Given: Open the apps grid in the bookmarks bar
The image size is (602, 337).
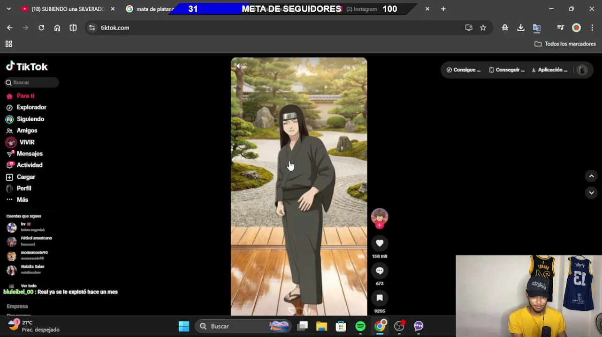Looking at the screenshot, I should coord(8,44).
